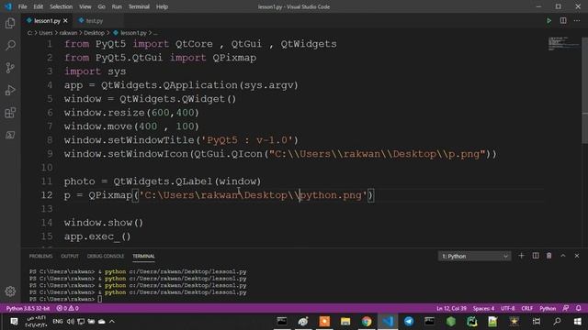The height and width of the screenshot is (330, 588).
Task: Open Windows search magnifier in taskbar
Action: coord(557,322)
